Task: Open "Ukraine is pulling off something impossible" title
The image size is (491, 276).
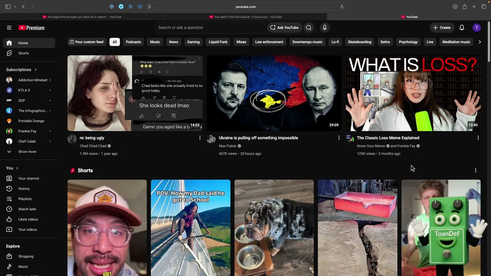Action: coord(259,138)
